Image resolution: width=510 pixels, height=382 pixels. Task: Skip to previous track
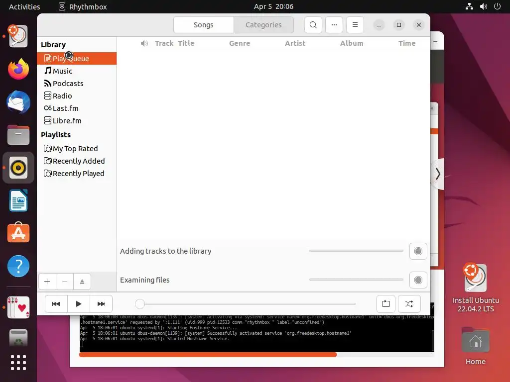pos(56,304)
